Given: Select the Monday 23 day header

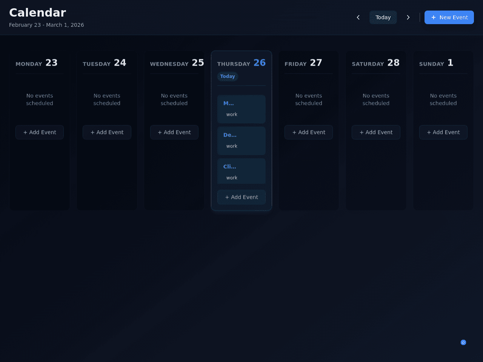Looking at the screenshot, I should (x=37, y=63).
